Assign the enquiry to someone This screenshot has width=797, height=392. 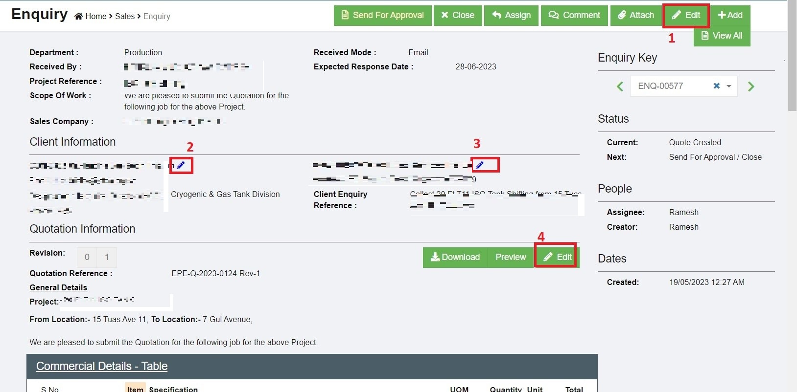click(x=511, y=15)
